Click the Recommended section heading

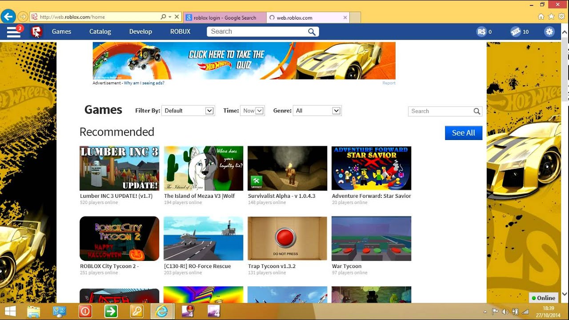(117, 132)
